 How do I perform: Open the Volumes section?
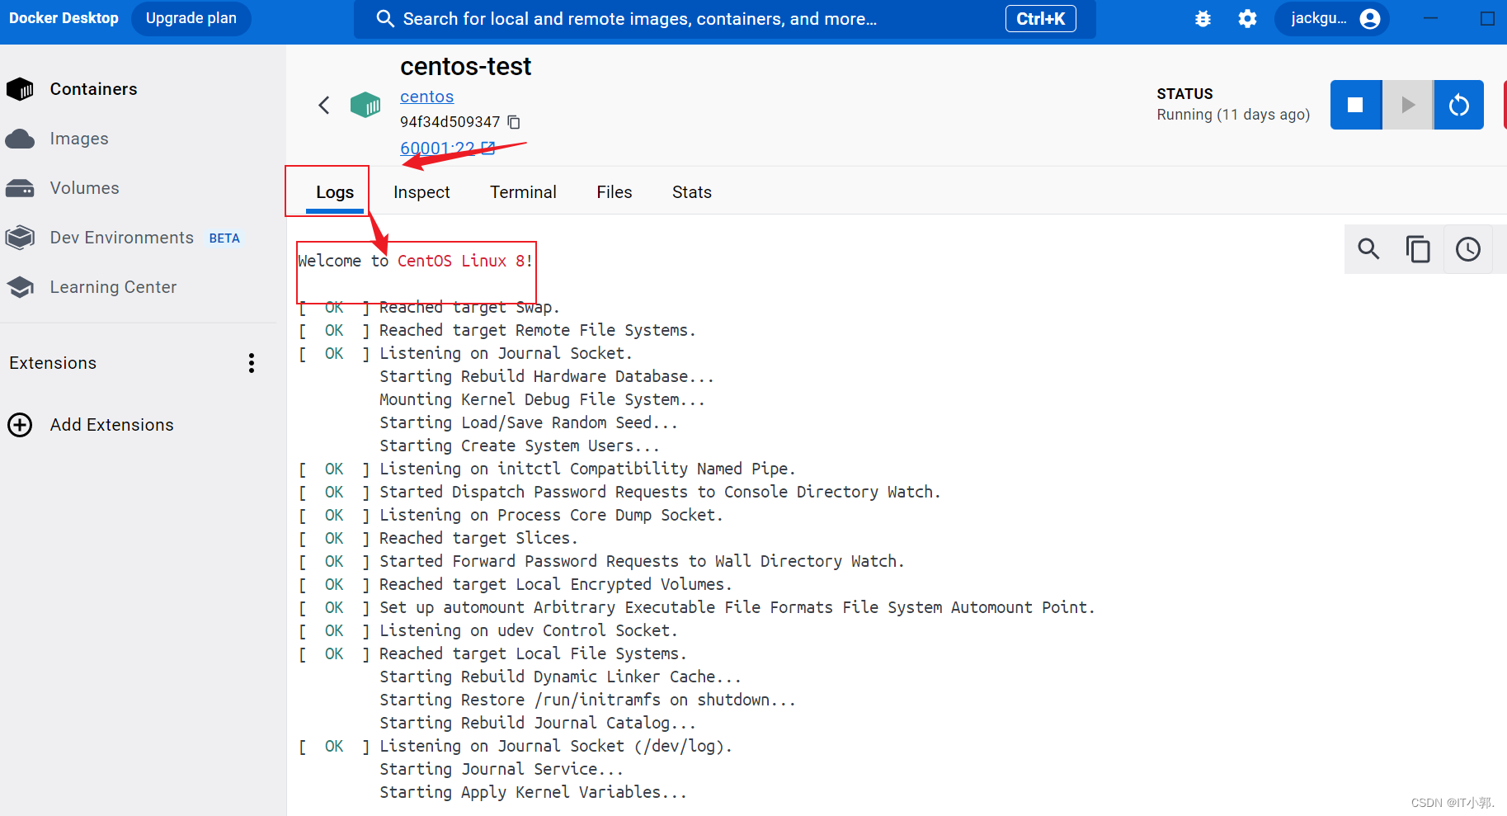(x=84, y=188)
